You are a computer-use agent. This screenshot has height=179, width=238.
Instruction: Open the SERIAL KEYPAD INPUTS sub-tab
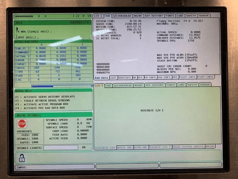coord(188,147)
